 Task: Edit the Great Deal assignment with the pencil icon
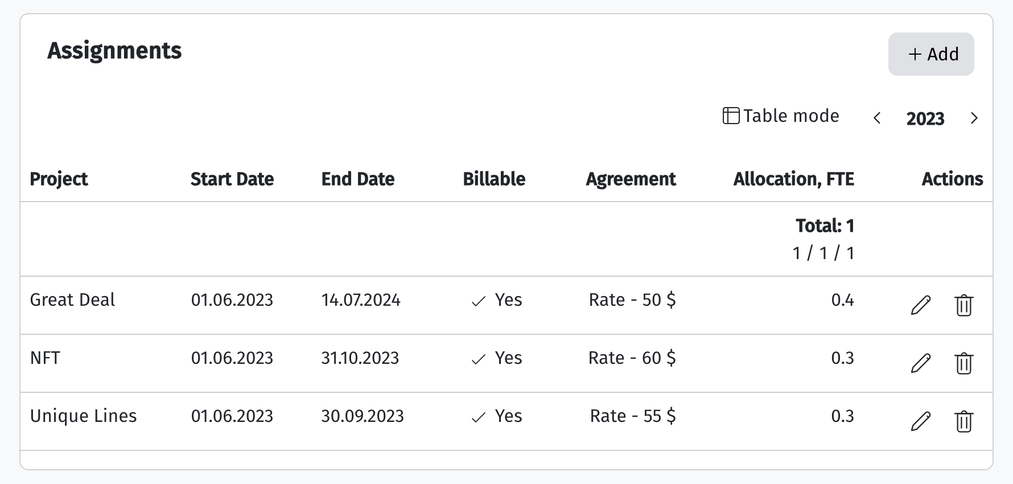tap(921, 305)
